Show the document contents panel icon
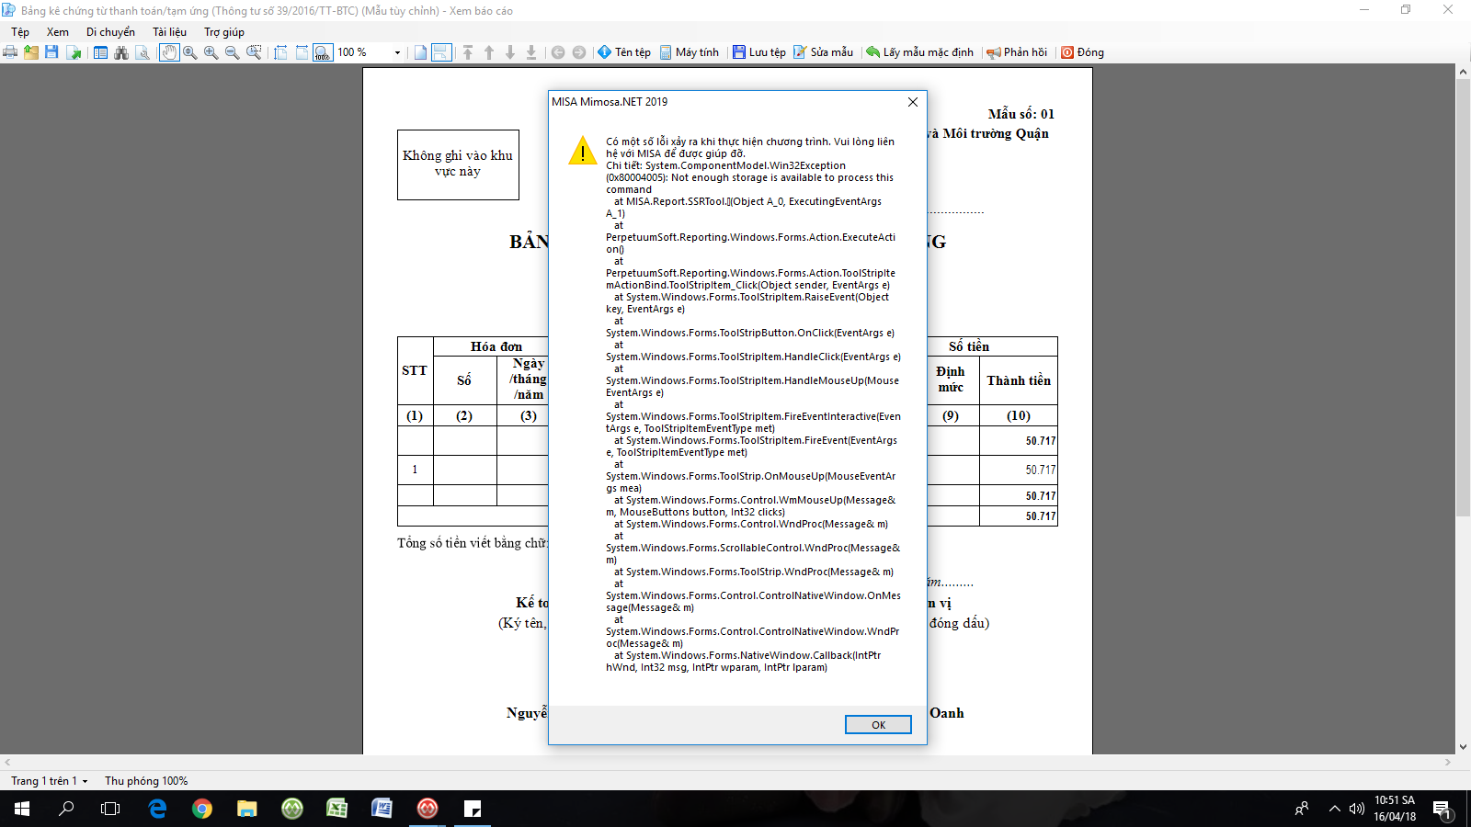Screen dimensions: 1471x827 click(100, 52)
